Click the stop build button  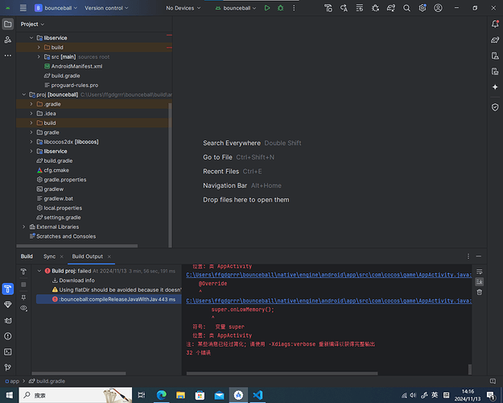23,285
